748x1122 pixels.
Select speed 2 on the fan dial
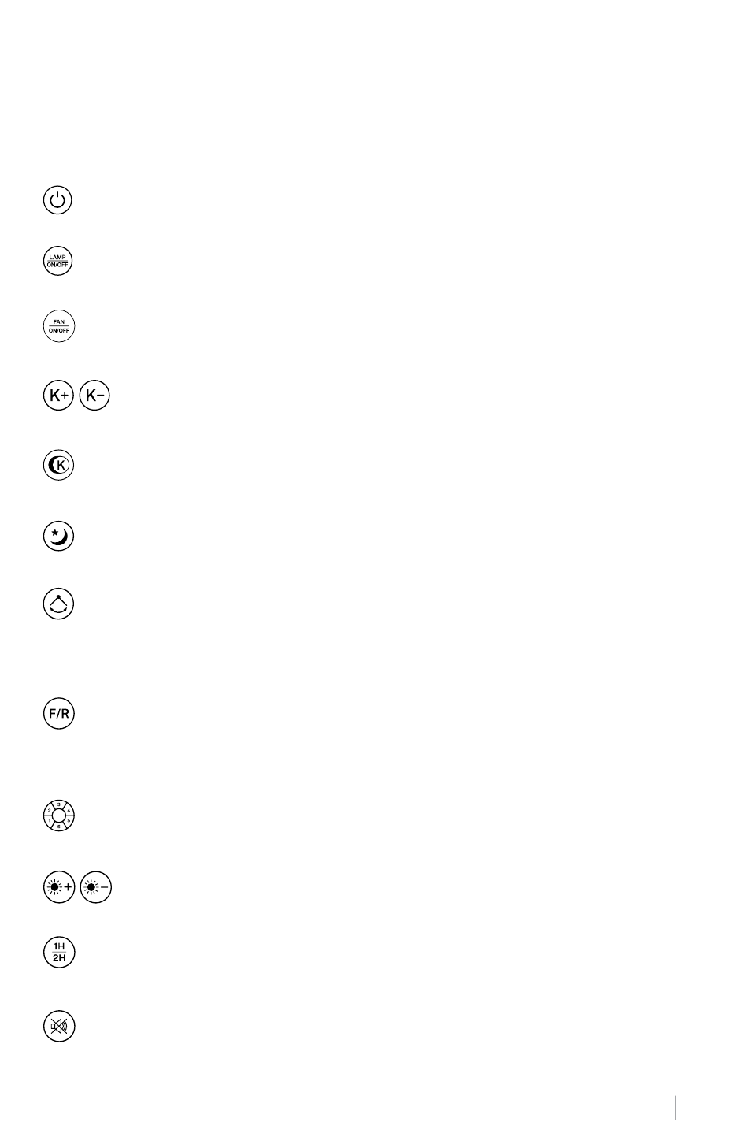coord(49,810)
